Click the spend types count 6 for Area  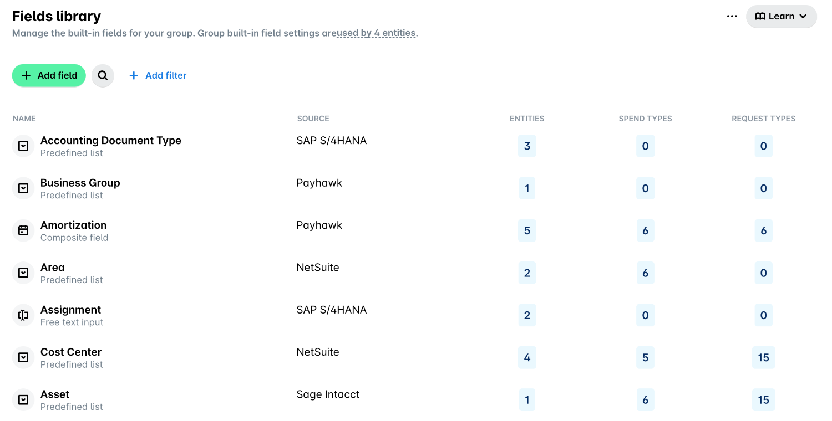645,273
